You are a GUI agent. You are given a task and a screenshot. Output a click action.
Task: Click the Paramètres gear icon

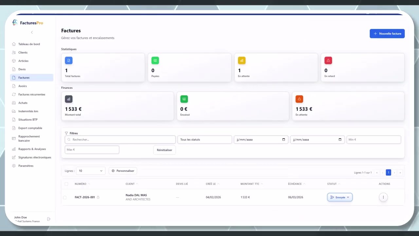pyautogui.click(x=14, y=166)
